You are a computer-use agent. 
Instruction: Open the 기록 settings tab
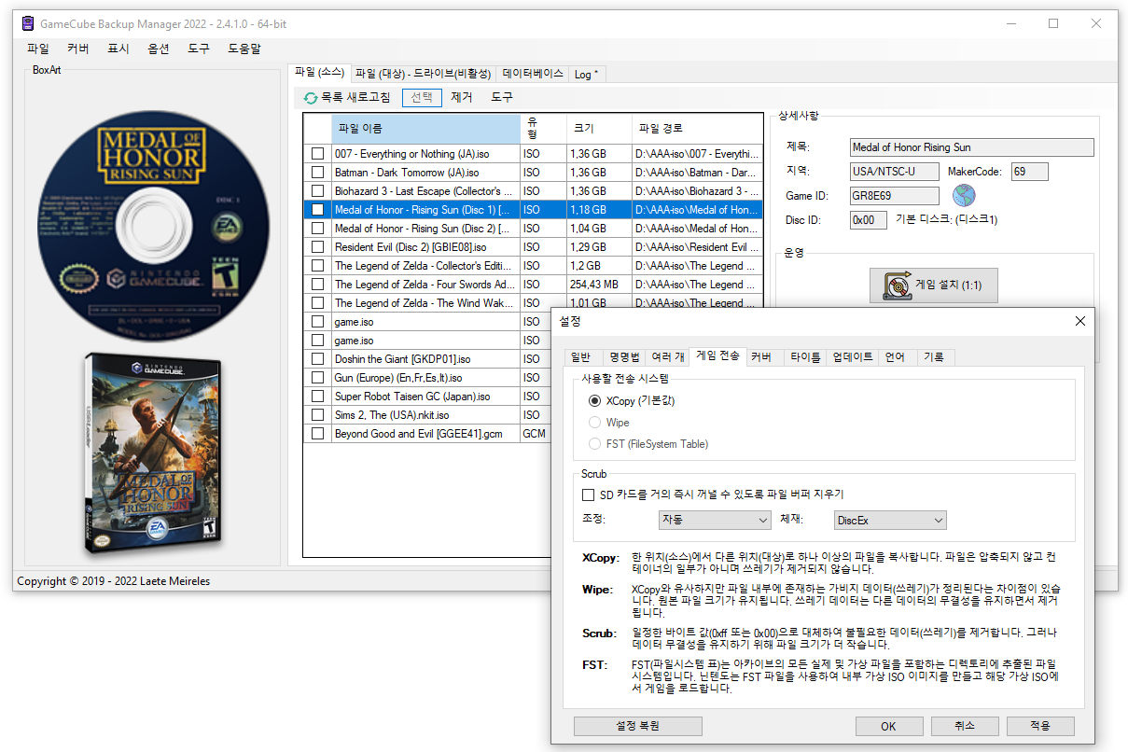(x=934, y=356)
